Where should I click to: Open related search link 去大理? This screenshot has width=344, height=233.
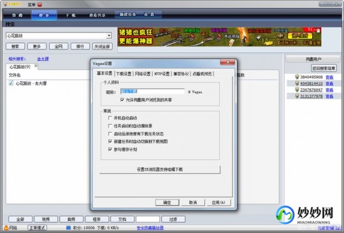point(43,59)
